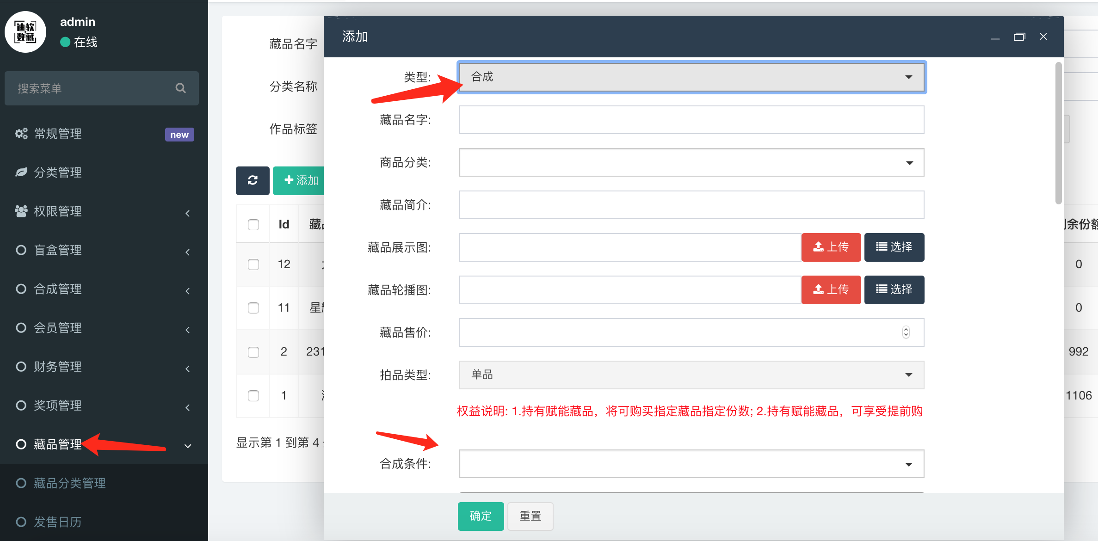Click the 选择 list button for 藏品轮播图
Viewport: 1098px width, 541px height.
click(894, 290)
